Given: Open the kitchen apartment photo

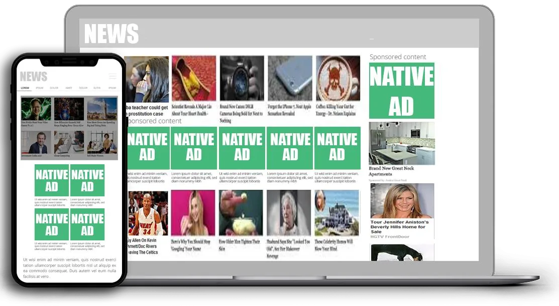Looking at the screenshot, I should 402,144.
